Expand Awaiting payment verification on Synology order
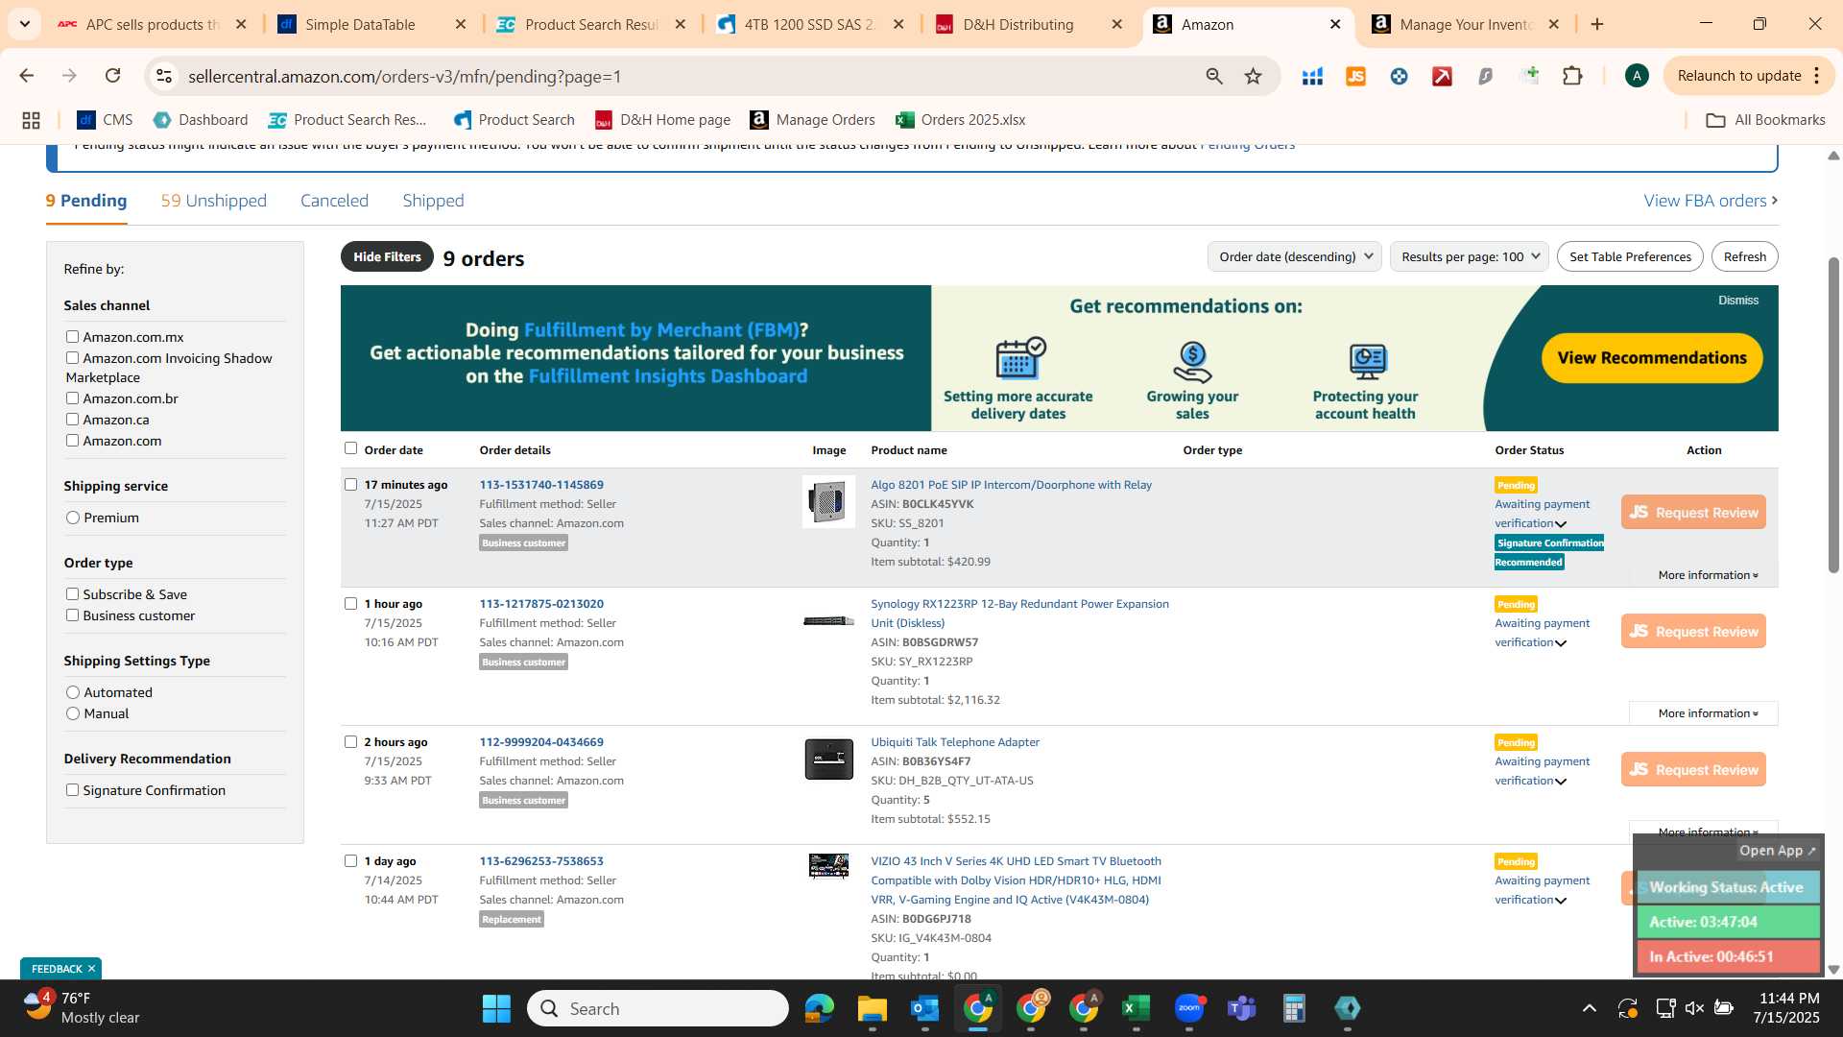This screenshot has height=1037, width=1843. [1561, 643]
